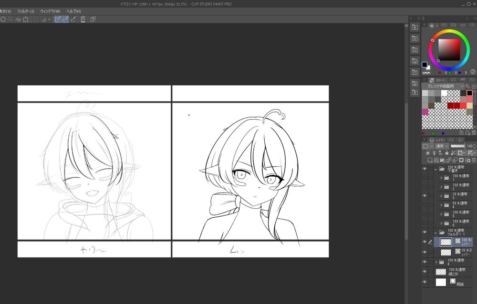Screen dimensions: 477x304
Task: Open the third material folder icon in sidebar
Action: [x=415, y=50]
